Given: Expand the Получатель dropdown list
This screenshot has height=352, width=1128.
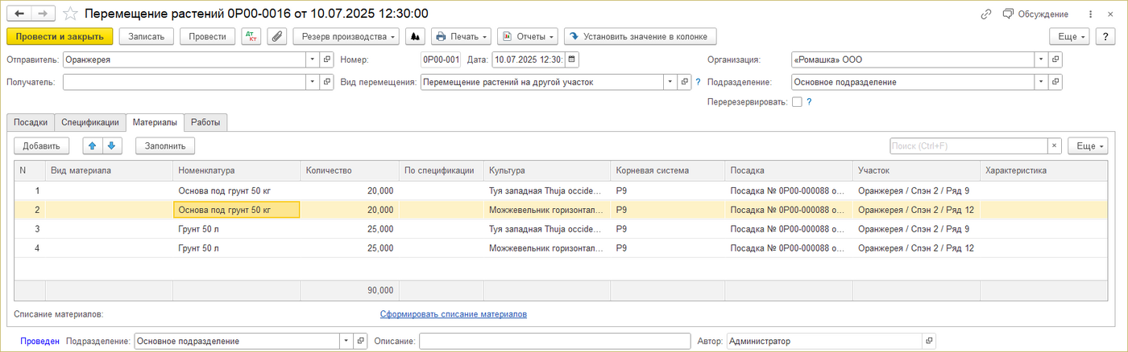Looking at the screenshot, I should (x=313, y=82).
